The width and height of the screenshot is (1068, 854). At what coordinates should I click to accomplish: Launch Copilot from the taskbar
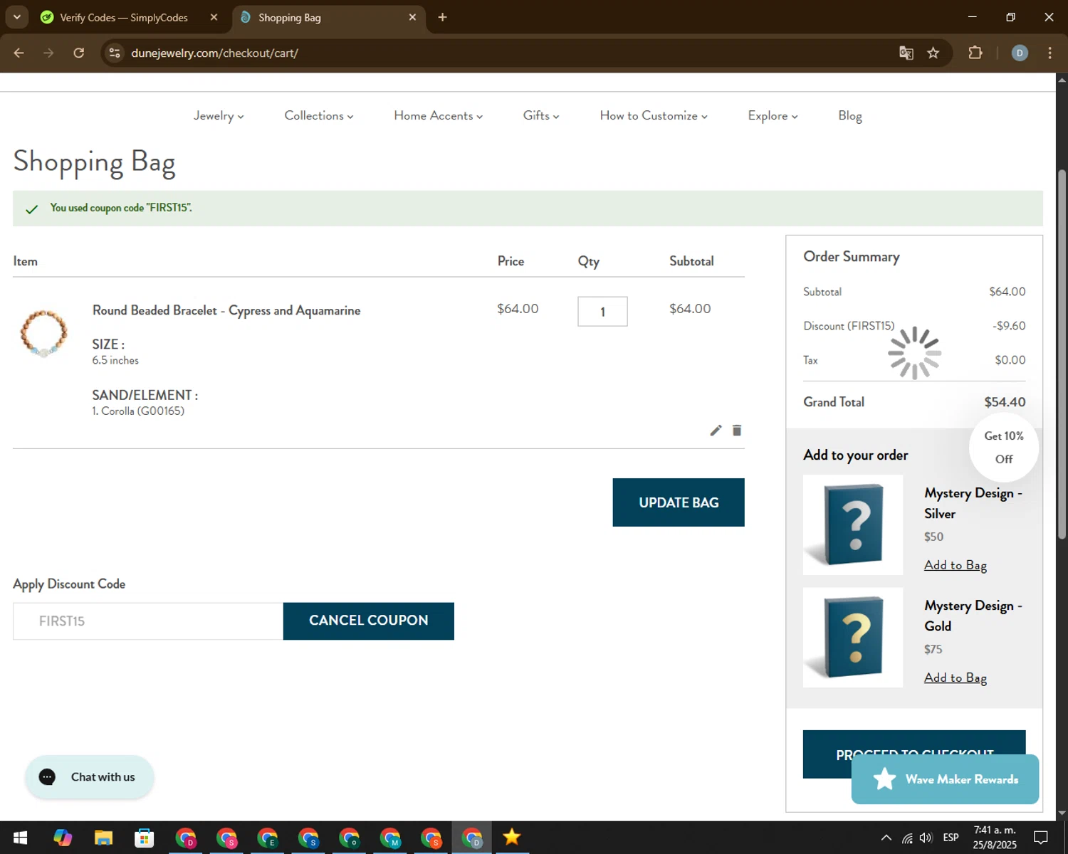click(62, 838)
